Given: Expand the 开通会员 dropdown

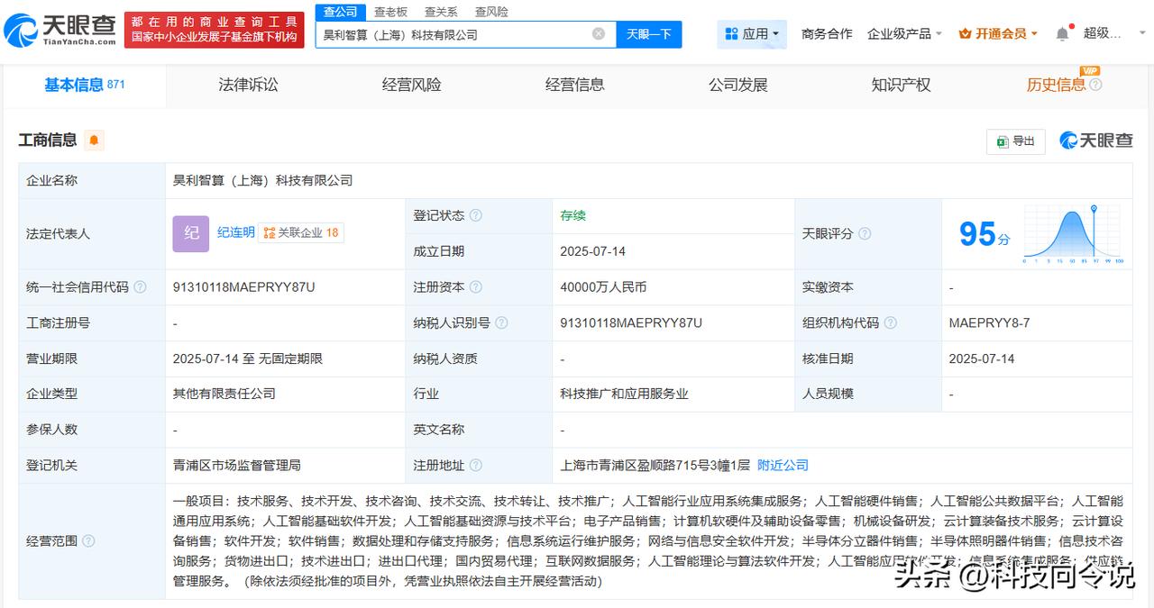Looking at the screenshot, I should 998,34.
